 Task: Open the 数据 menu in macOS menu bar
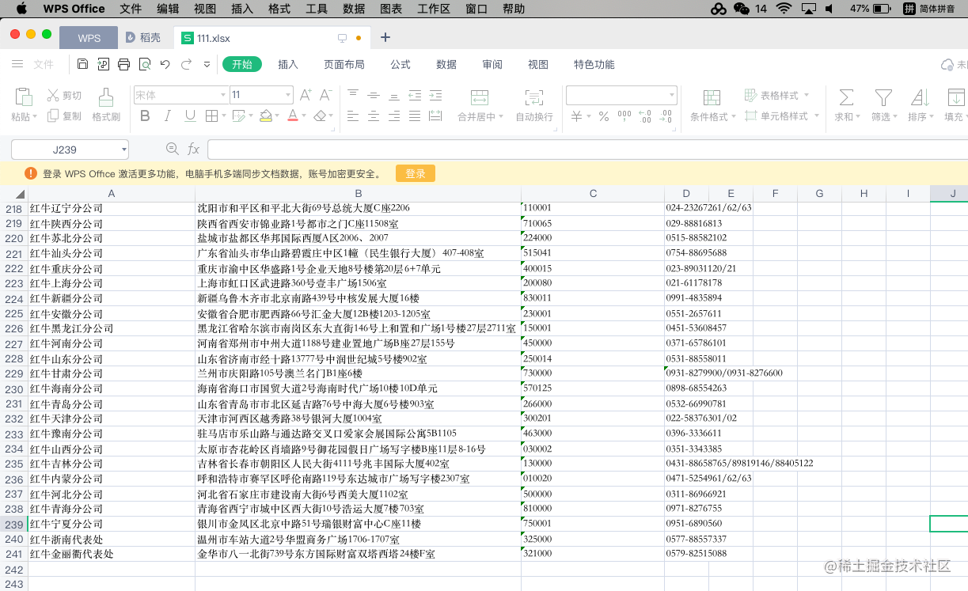click(354, 9)
